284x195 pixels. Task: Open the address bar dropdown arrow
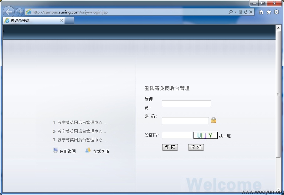click(x=235, y=12)
